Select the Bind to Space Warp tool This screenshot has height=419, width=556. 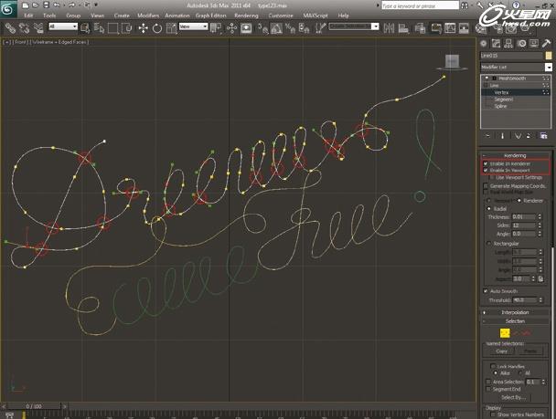(x=37, y=27)
